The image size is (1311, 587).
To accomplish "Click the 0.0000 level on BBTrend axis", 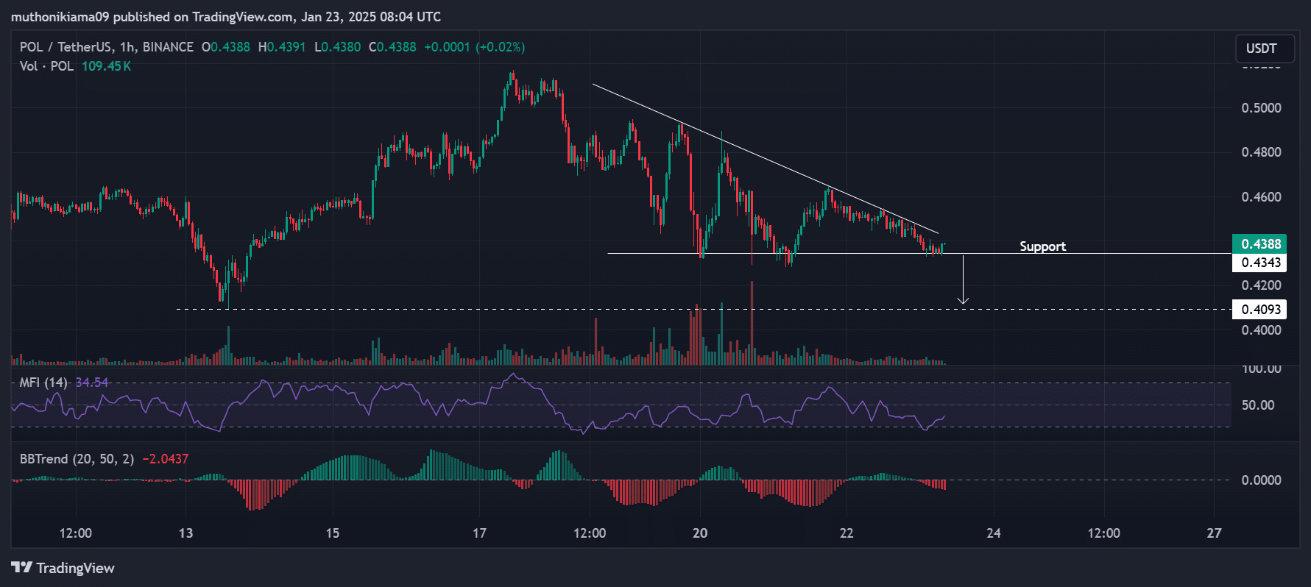I will click(x=1261, y=480).
